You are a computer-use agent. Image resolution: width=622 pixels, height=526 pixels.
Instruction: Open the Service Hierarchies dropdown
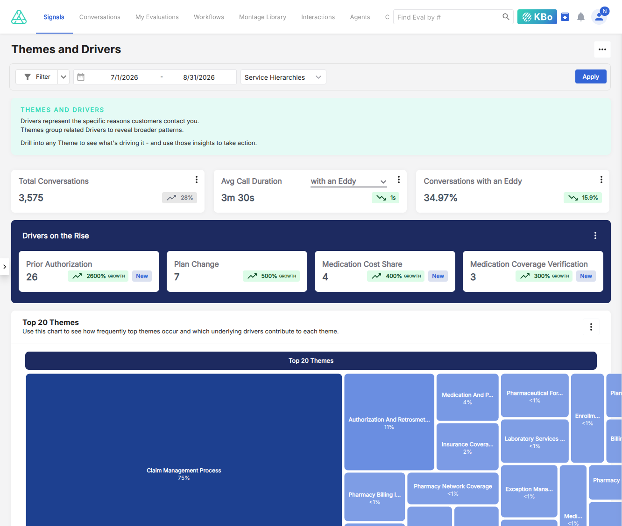click(x=283, y=77)
